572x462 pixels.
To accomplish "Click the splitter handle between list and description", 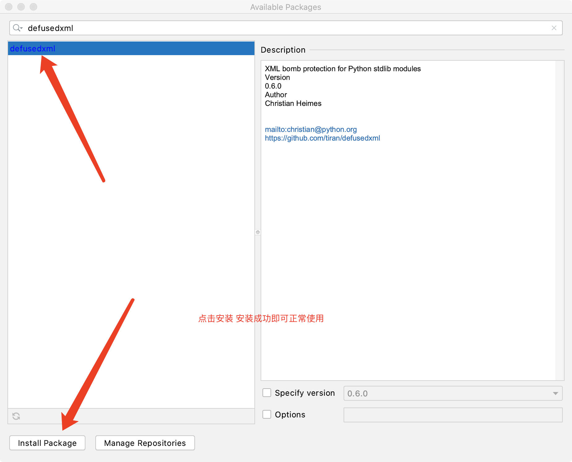I will [x=258, y=232].
